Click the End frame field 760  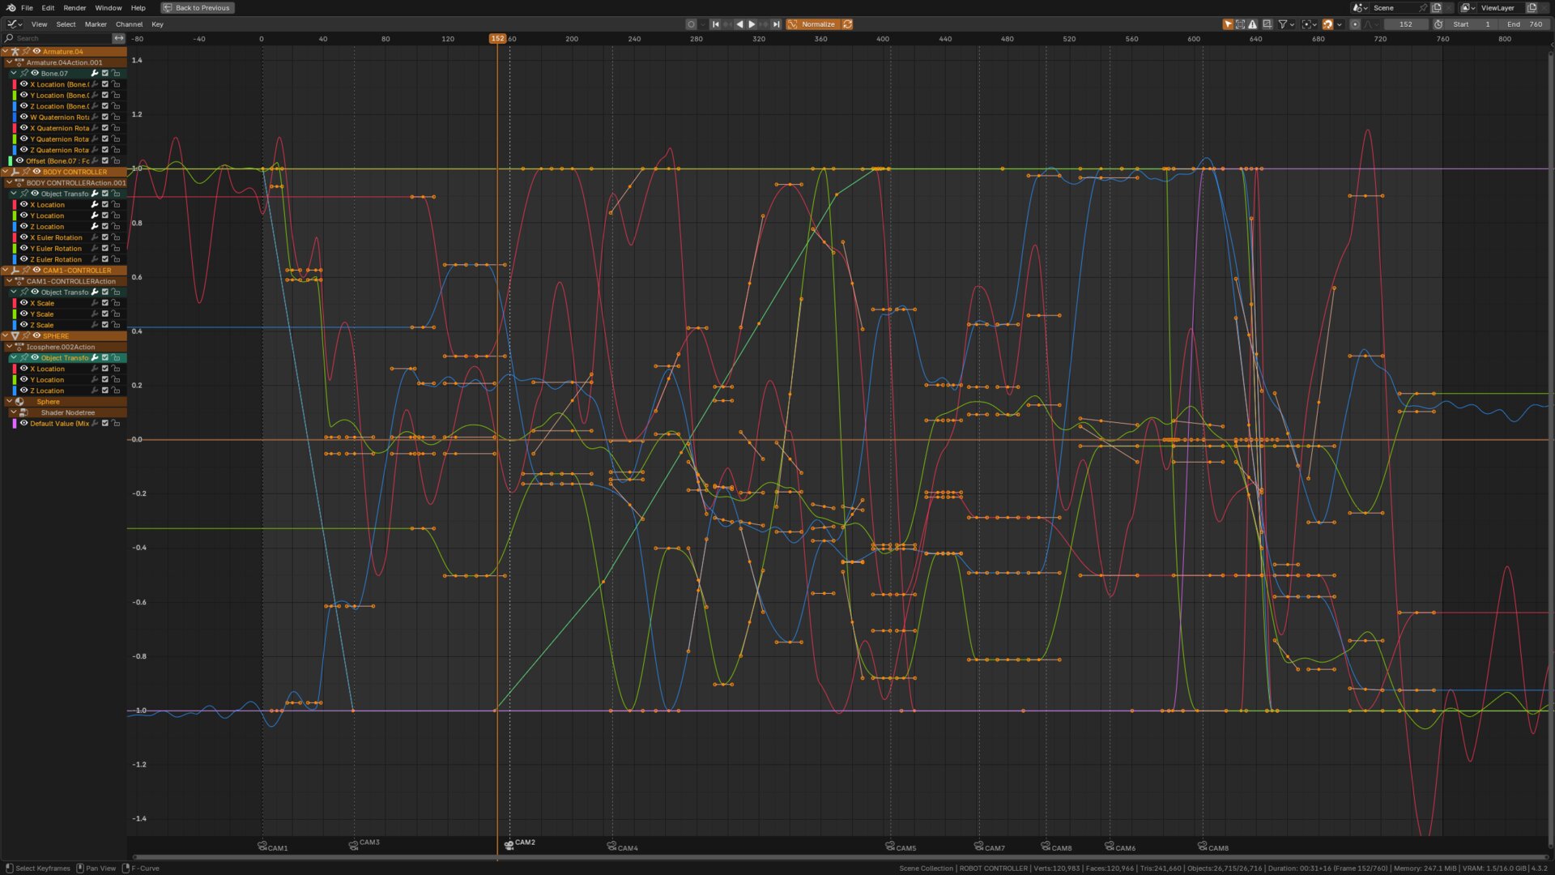[1523, 24]
